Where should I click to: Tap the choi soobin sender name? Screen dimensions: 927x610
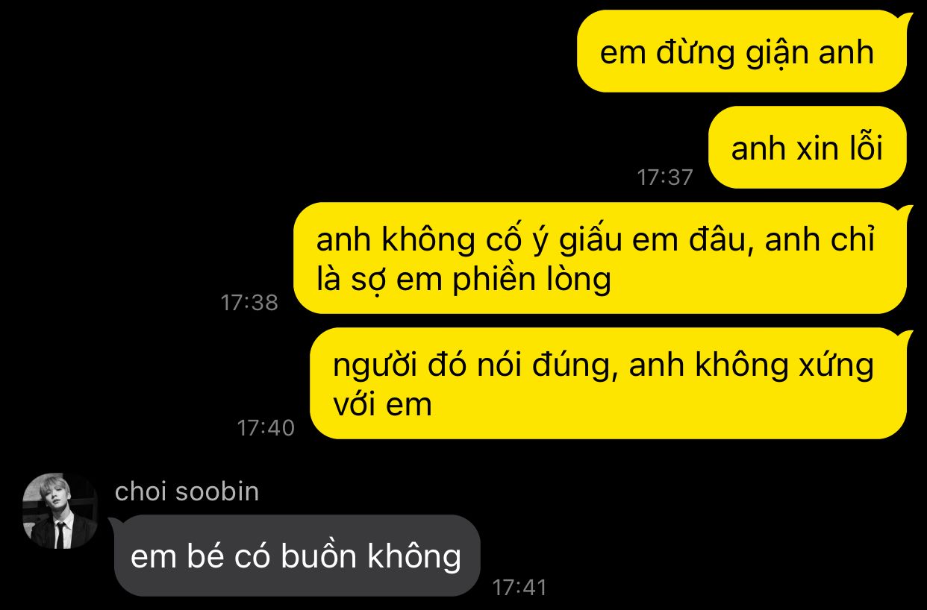coord(187,492)
